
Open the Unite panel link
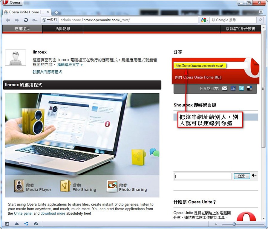(23, 213)
